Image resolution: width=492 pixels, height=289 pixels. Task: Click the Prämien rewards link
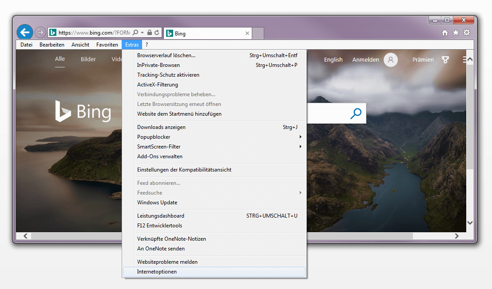pyautogui.click(x=423, y=59)
